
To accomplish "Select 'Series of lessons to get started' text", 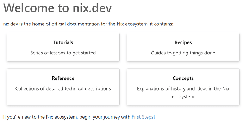I will 63,53.
